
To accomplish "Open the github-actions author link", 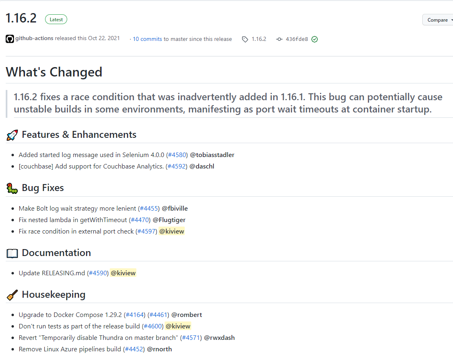I will (34, 38).
